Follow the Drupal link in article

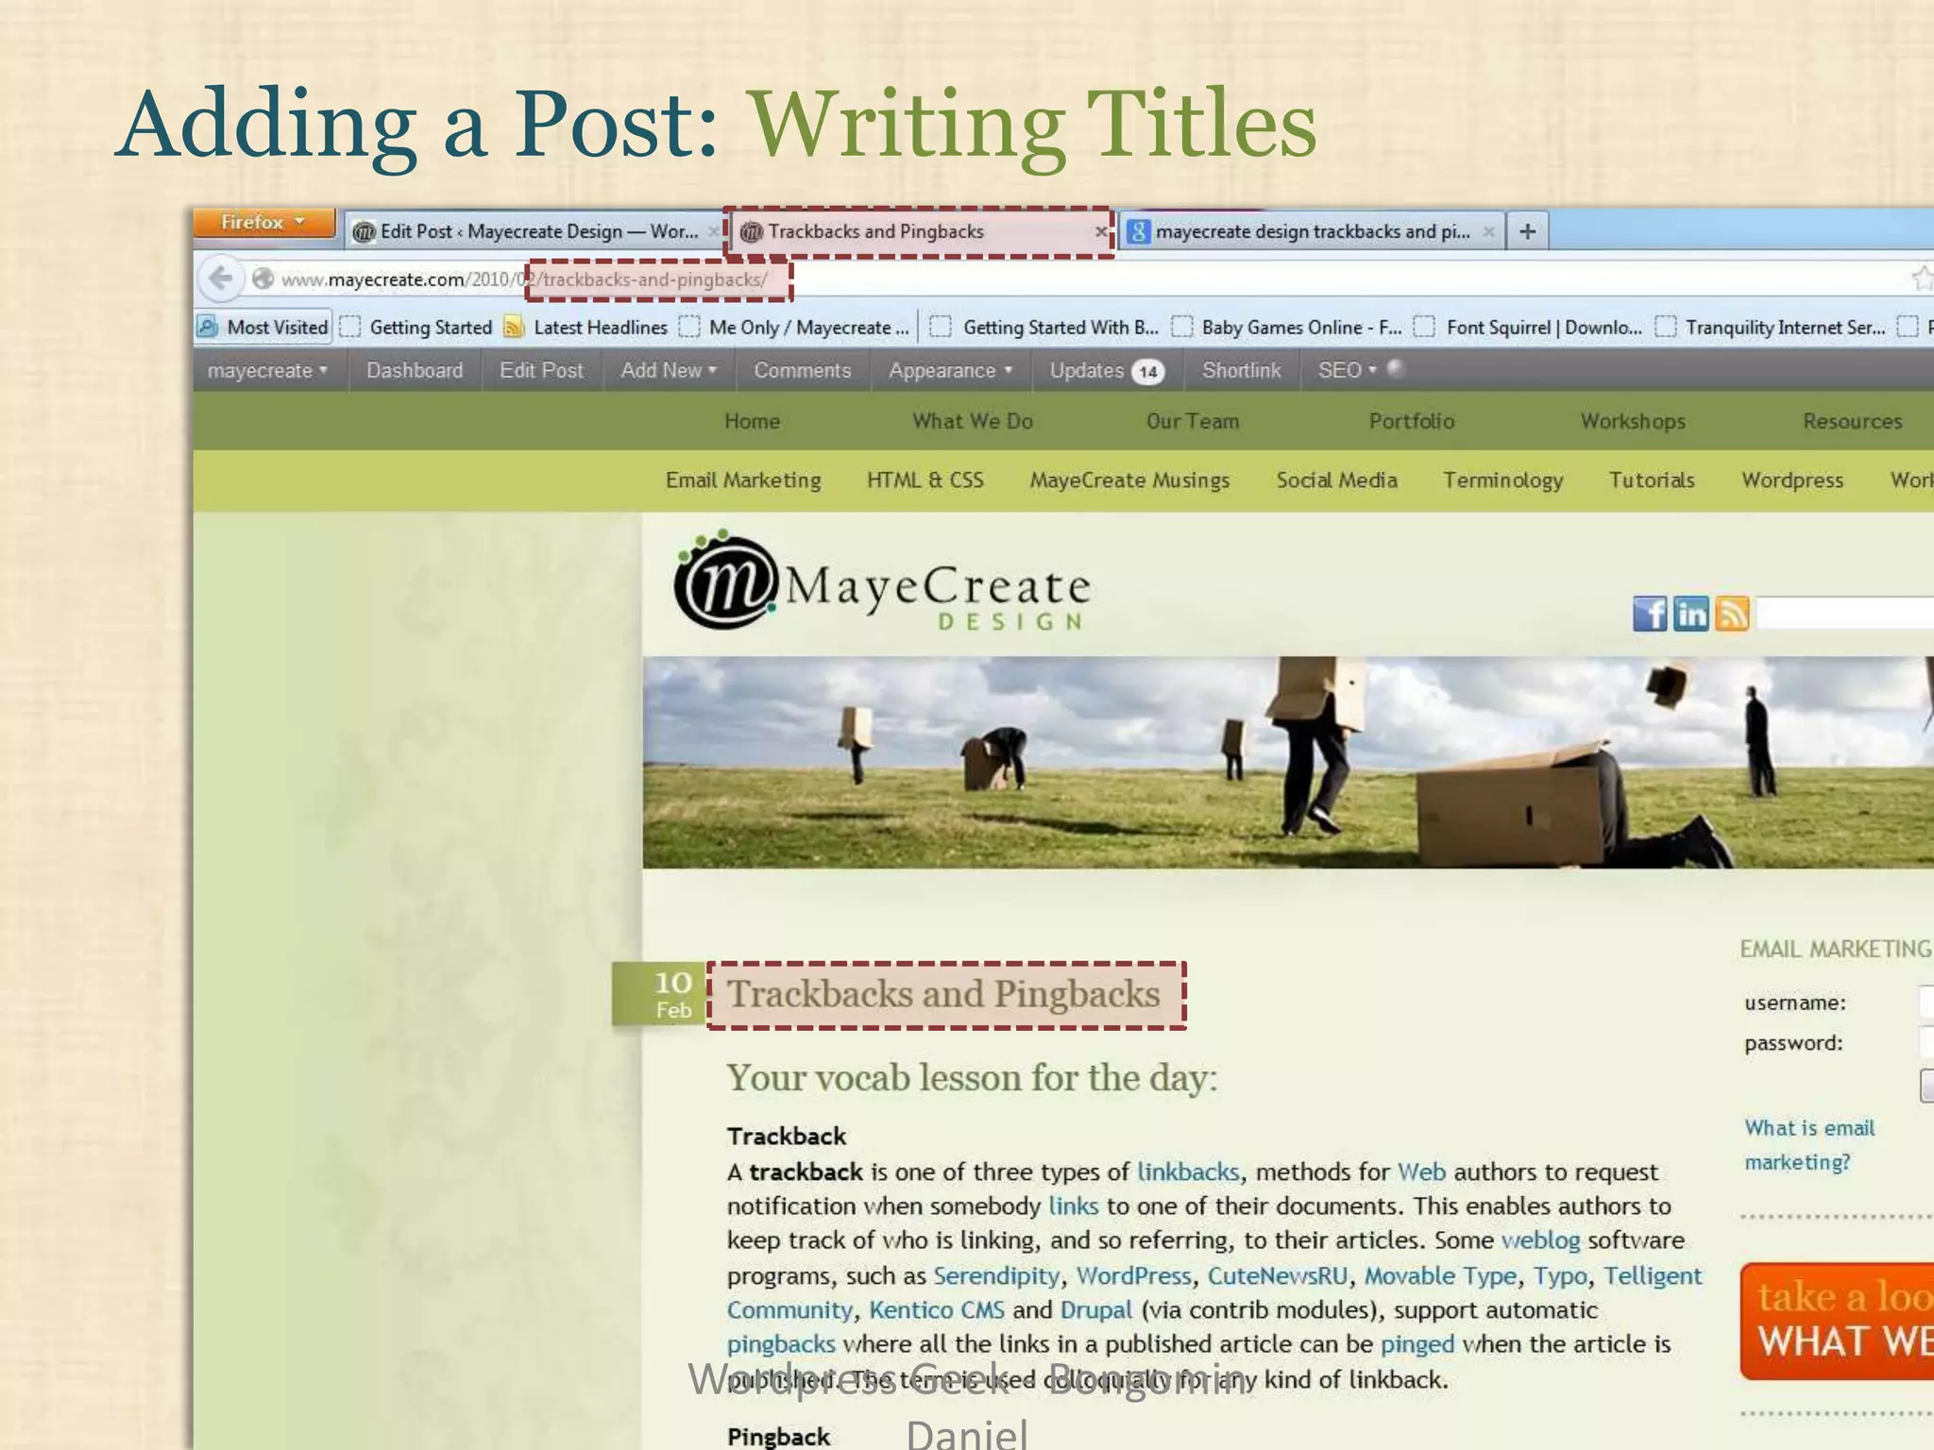(x=1095, y=1310)
